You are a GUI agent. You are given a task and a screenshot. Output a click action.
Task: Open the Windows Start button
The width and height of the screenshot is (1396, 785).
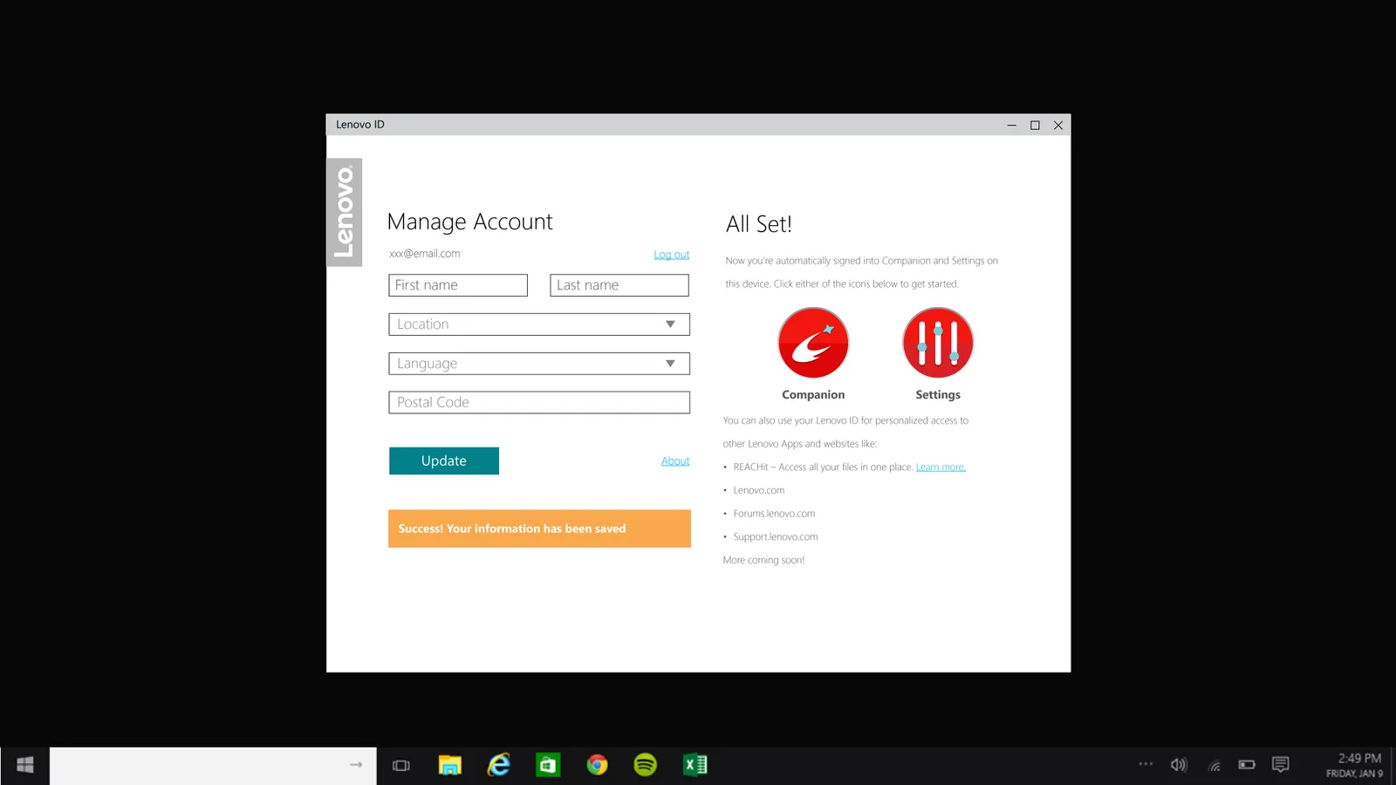tap(25, 765)
